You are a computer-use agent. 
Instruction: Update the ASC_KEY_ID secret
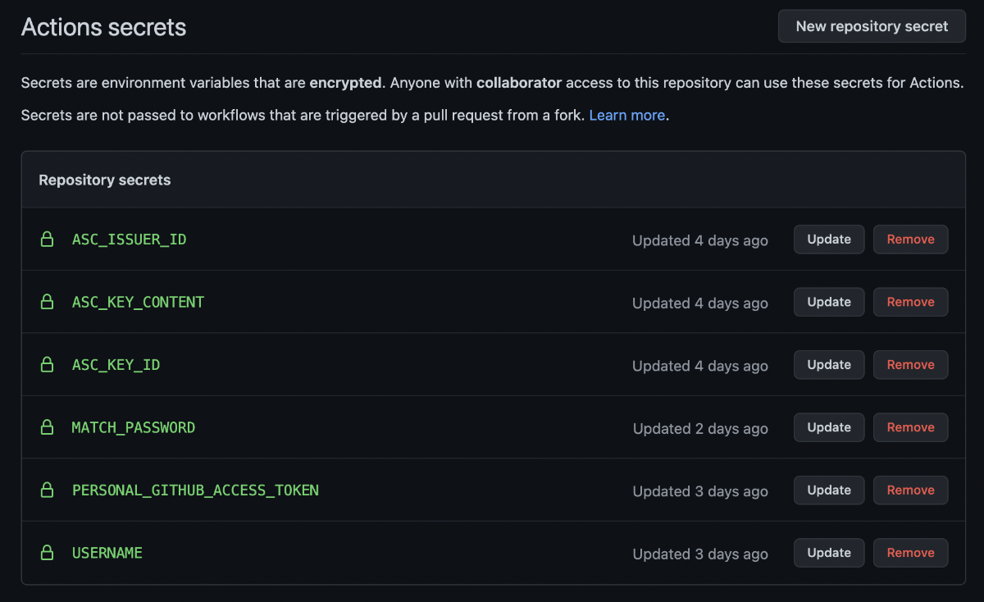tap(829, 365)
